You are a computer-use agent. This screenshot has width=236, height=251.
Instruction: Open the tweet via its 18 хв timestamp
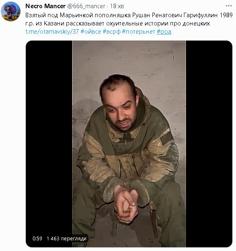[x=117, y=6]
